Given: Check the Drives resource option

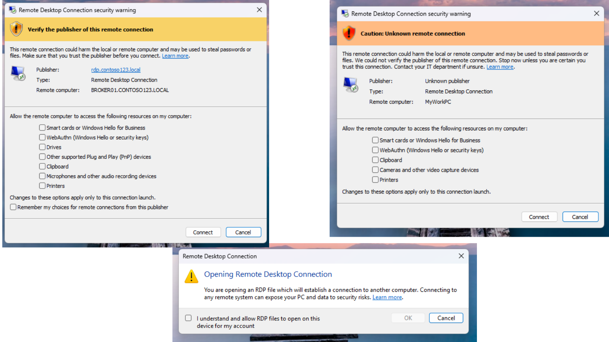Looking at the screenshot, I should pos(42,147).
